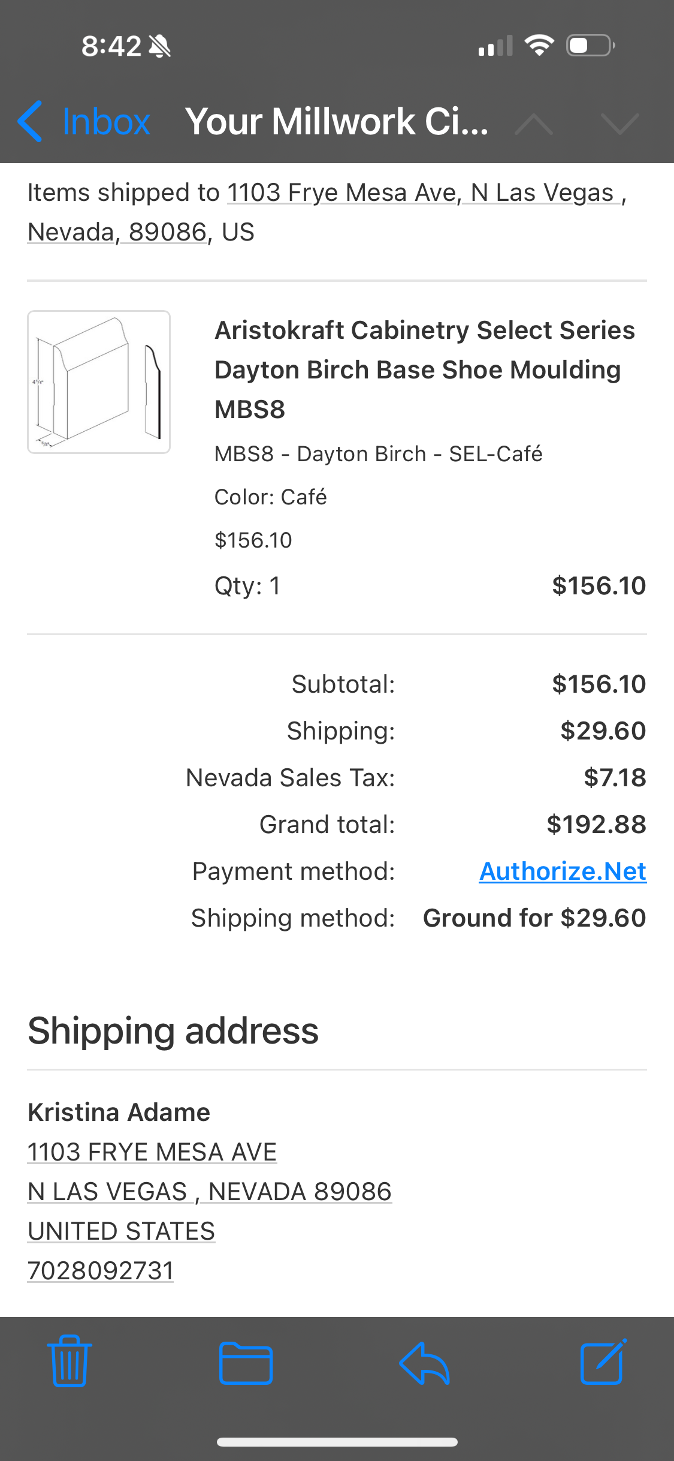
Task: Go to previous message with up chevron
Action: pos(534,124)
